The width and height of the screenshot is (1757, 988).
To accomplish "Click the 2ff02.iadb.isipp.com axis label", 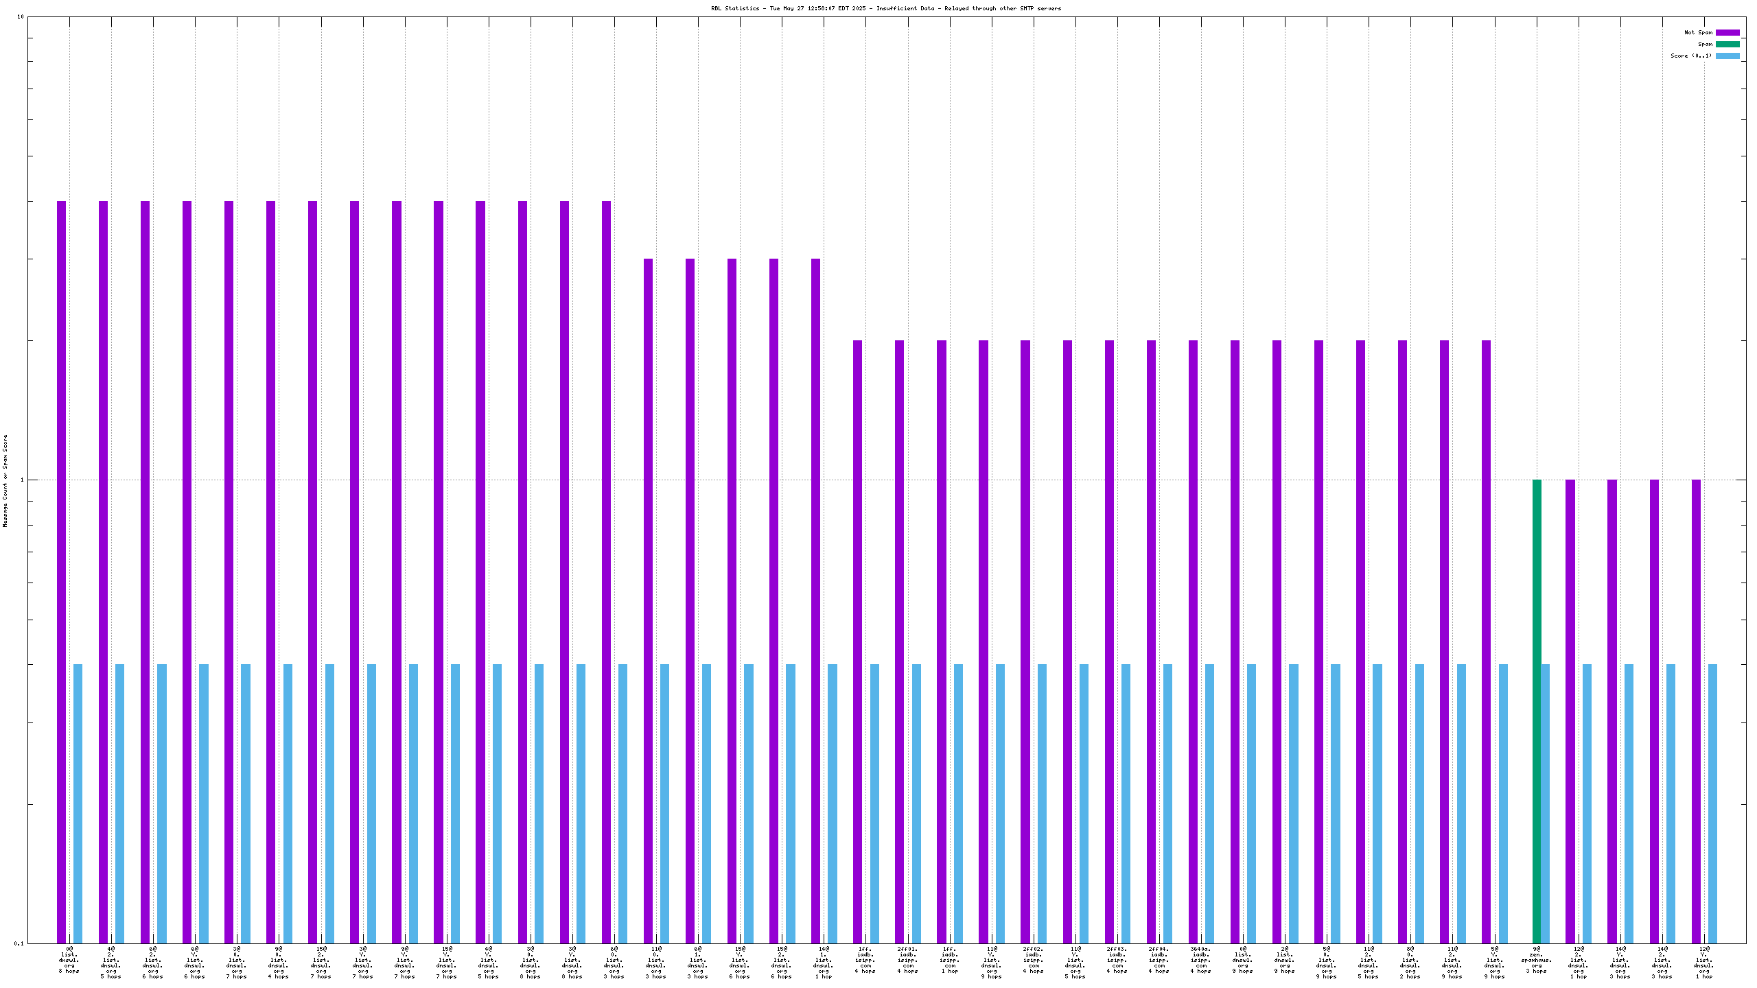I will click(1033, 960).
